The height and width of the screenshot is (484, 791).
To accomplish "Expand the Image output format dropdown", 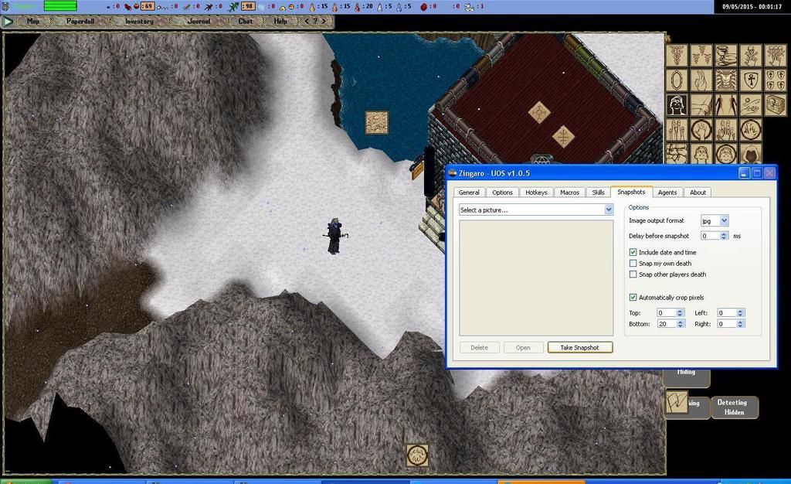I will coord(724,221).
